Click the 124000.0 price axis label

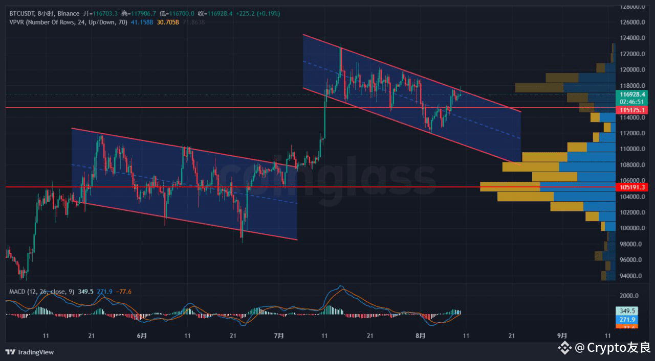[632, 38]
